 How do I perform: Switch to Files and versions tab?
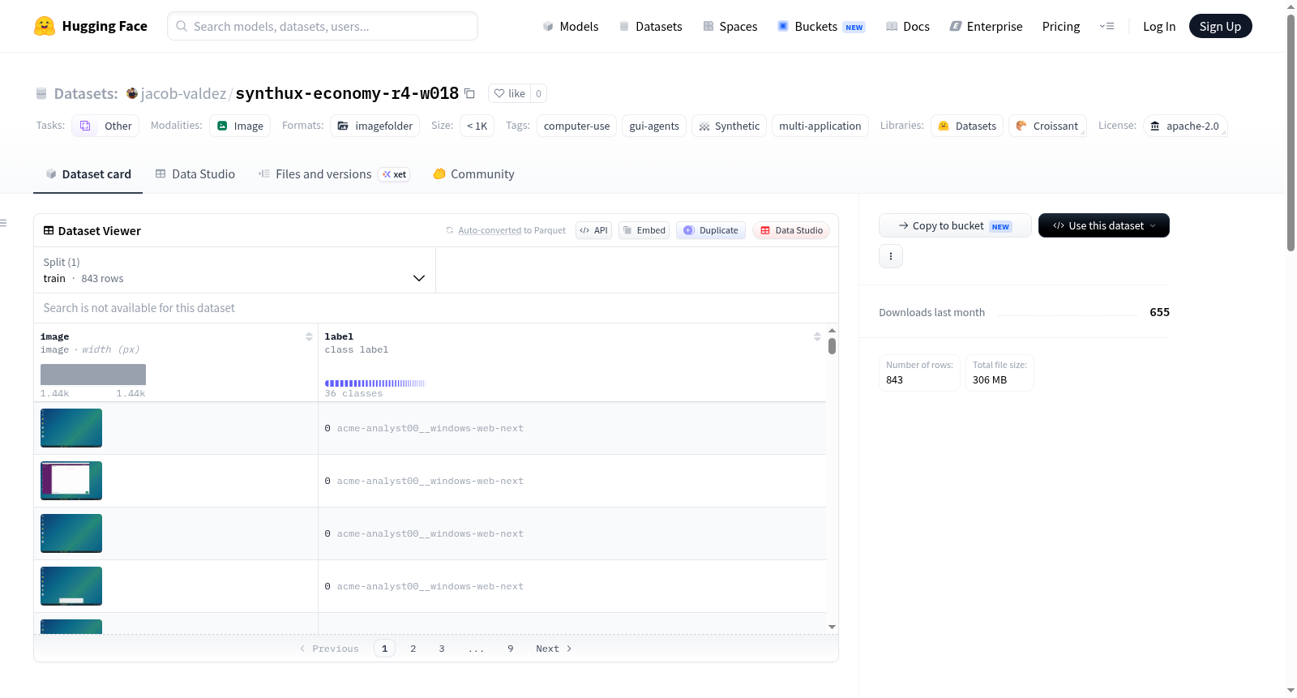(334, 173)
